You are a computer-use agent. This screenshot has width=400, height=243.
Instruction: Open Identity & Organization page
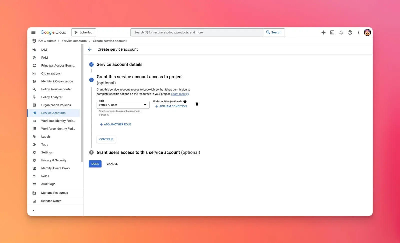click(54, 81)
